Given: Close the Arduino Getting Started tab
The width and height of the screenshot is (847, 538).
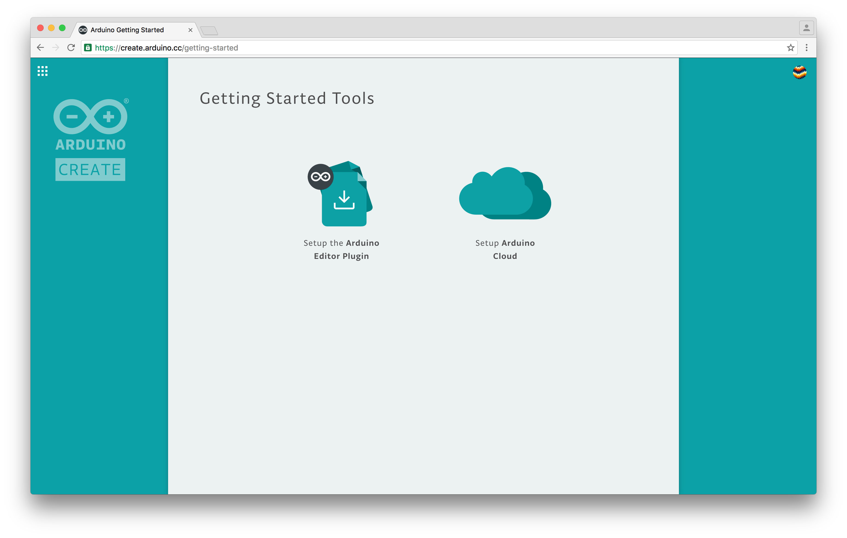Looking at the screenshot, I should 190,30.
